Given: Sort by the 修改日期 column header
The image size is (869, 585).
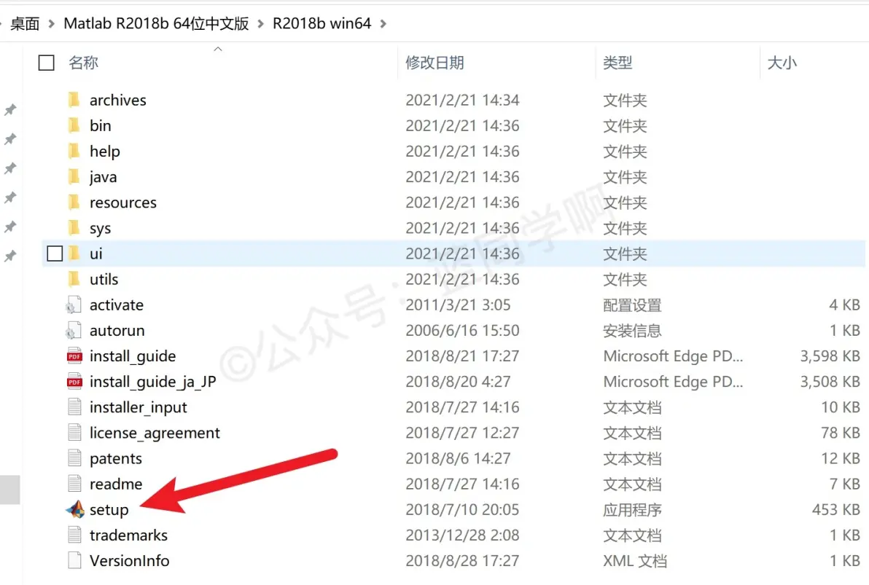Looking at the screenshot, I should pos(434,63).
